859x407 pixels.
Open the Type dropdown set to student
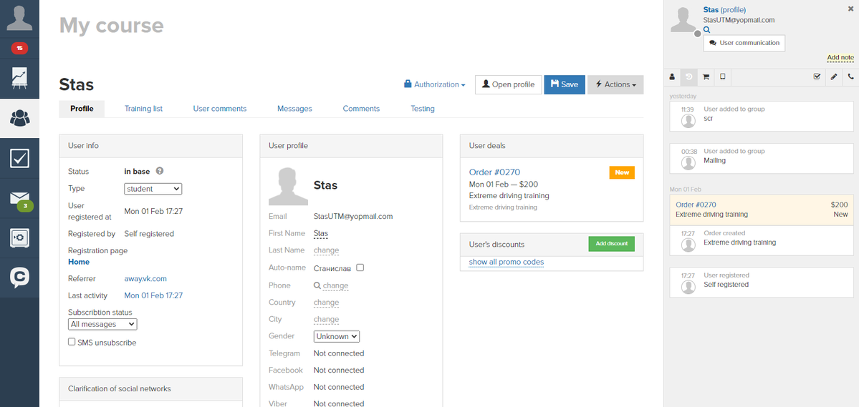point(153,189)
